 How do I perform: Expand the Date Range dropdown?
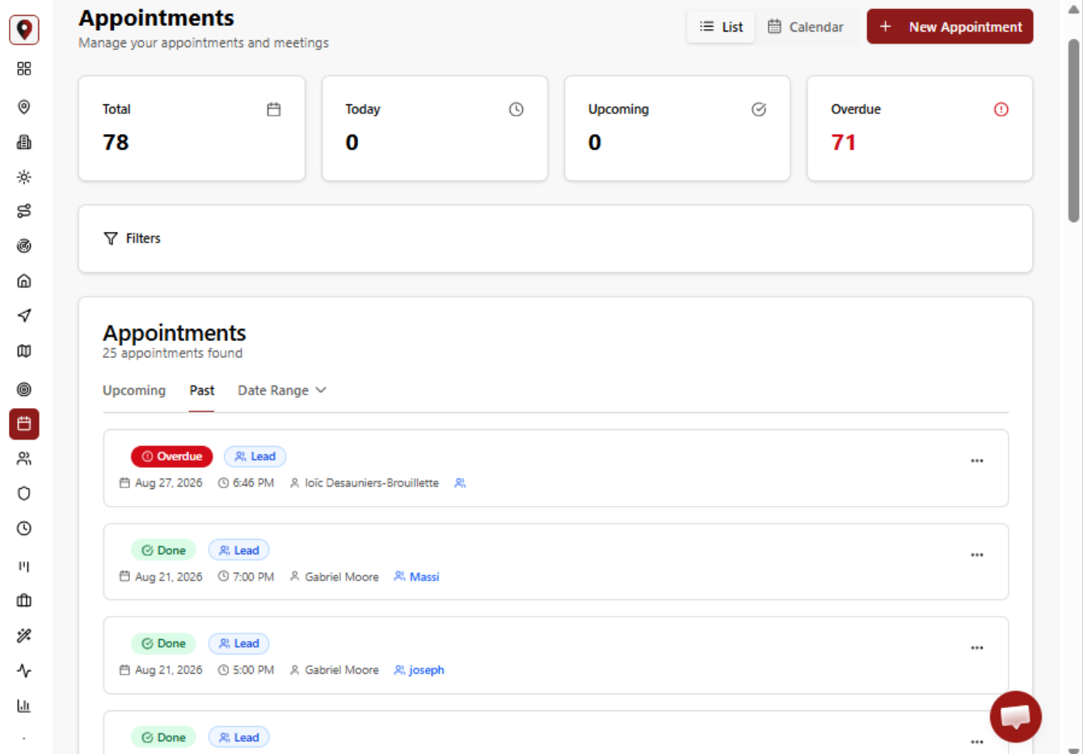click(282, 390)
